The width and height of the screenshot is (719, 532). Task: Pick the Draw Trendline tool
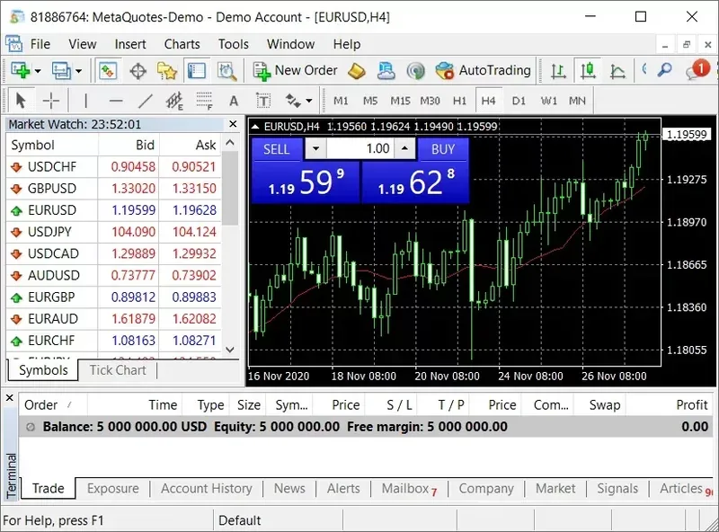point(146,101)
